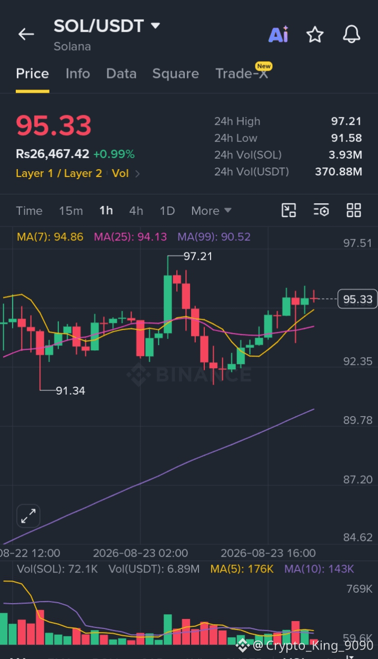Tap the Vol(USDT): 6.89M label
Viewport: 378px width, 659px height.
(x=154, y=569)
